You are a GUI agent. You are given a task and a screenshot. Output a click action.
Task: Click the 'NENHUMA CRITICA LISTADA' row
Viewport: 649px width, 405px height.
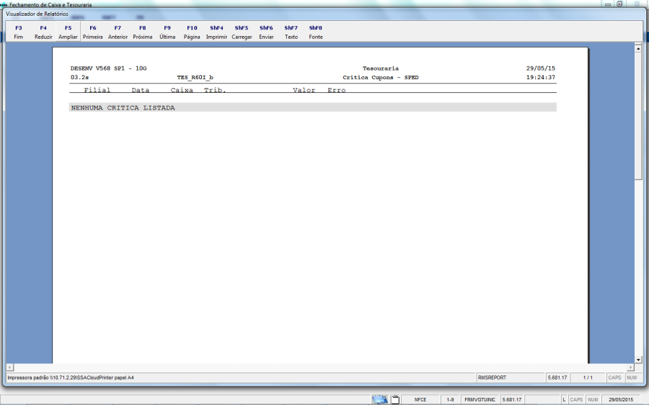coord(312,107)
